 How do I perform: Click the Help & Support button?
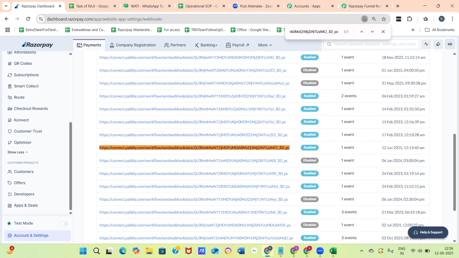428,232
